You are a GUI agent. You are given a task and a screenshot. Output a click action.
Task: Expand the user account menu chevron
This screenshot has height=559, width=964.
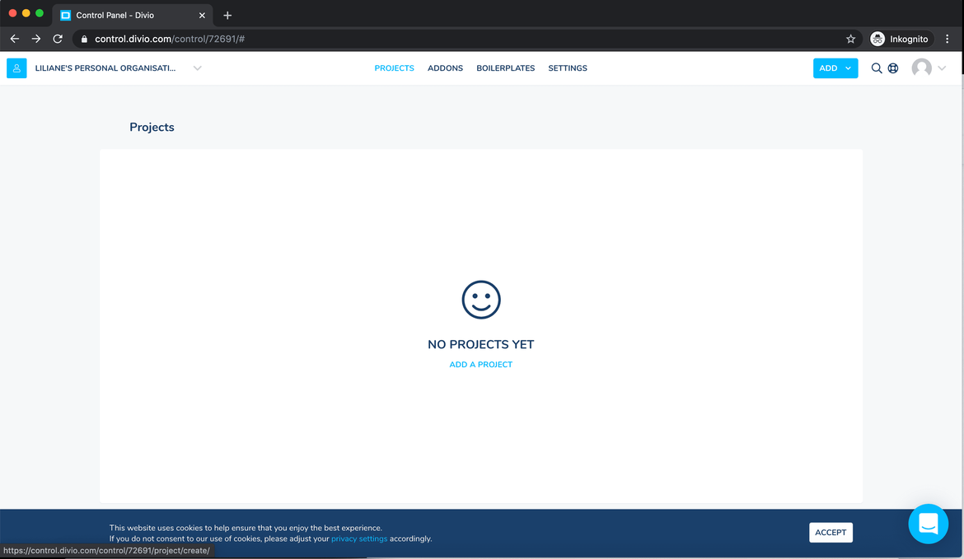click(942, 68)
